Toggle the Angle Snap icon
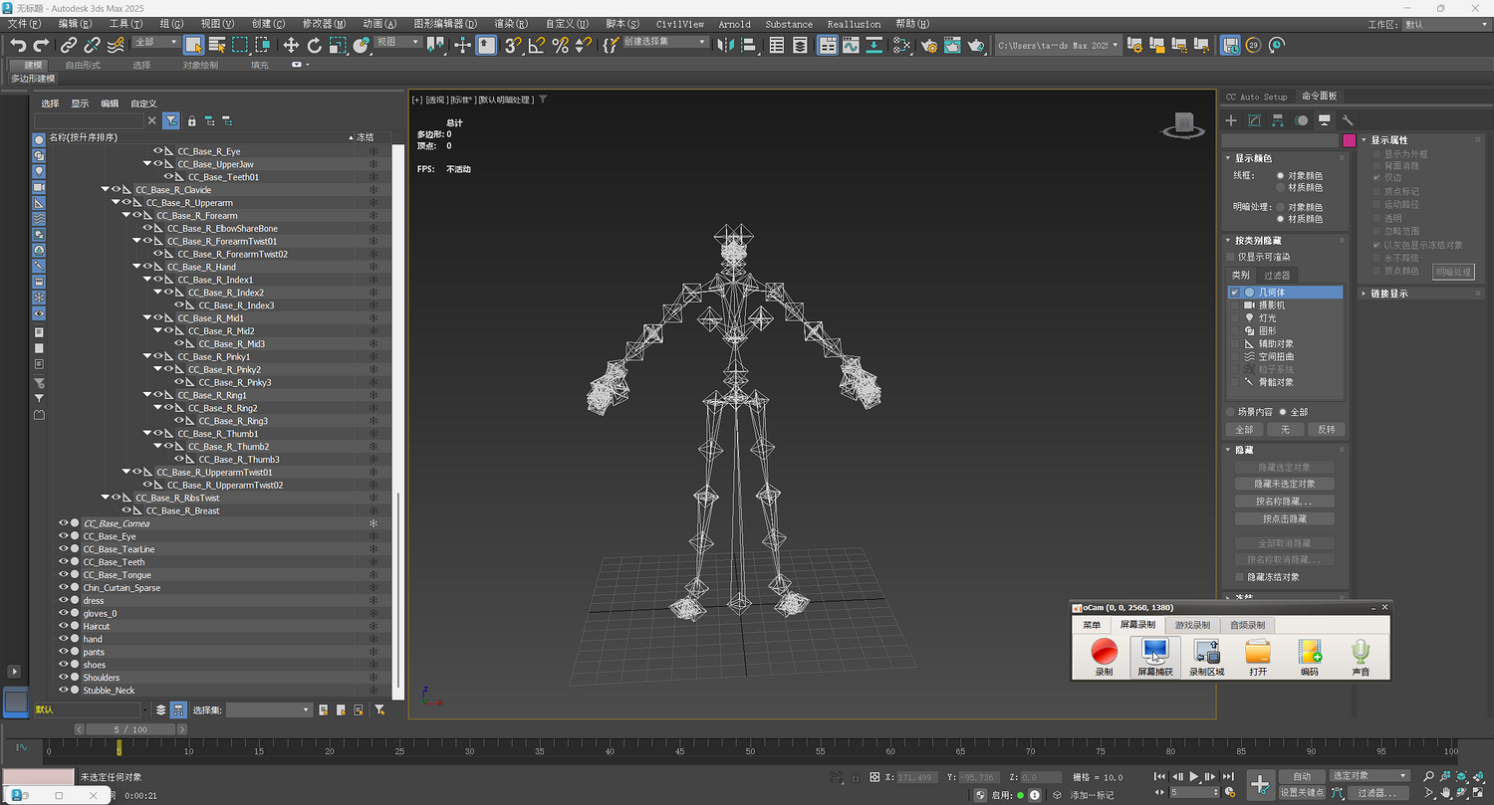 point(537,45)
